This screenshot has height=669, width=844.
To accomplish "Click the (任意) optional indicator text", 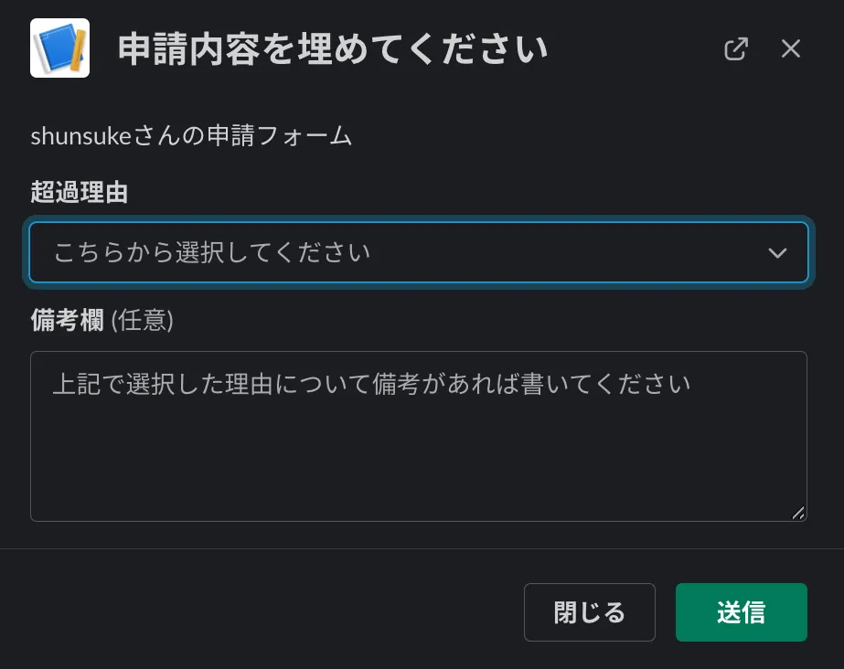I will (142, 320).
